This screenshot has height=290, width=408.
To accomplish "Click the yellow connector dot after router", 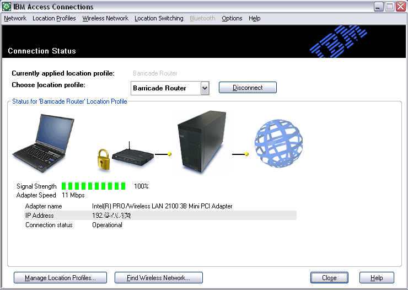I will 170,154.
